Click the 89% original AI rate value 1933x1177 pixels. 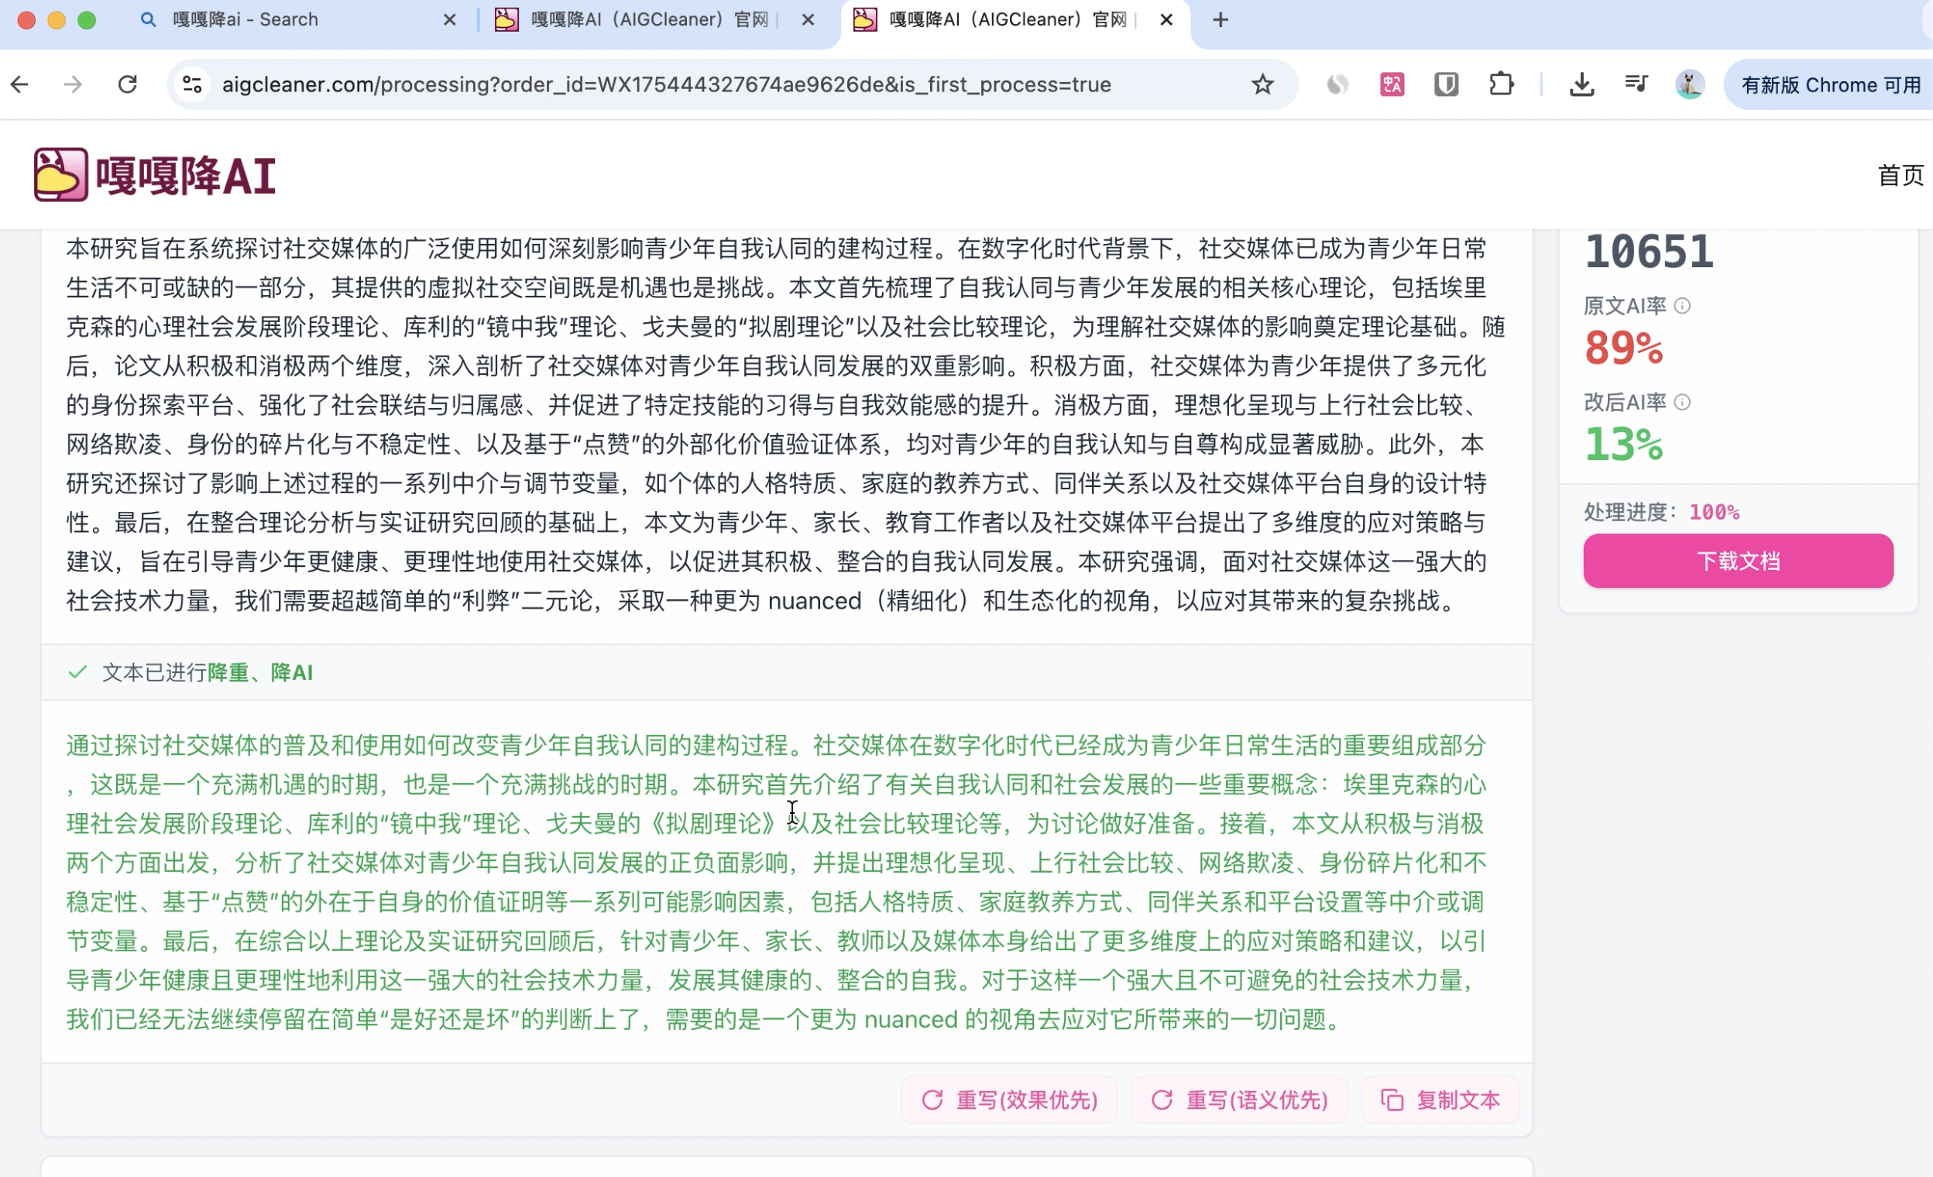1623,348
